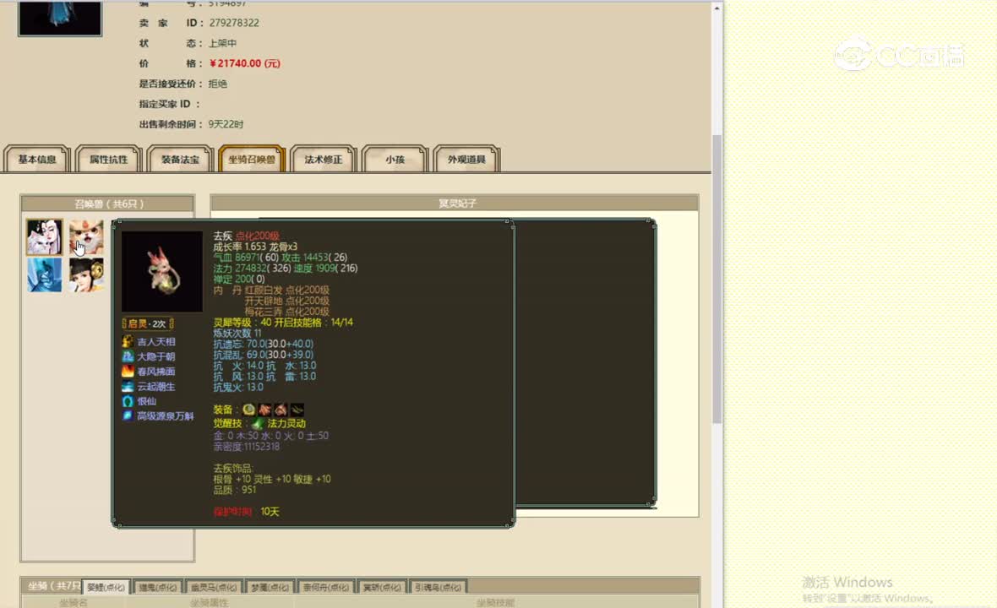Click the 抗遗忘 70.0 resistance line

[264, 344]
